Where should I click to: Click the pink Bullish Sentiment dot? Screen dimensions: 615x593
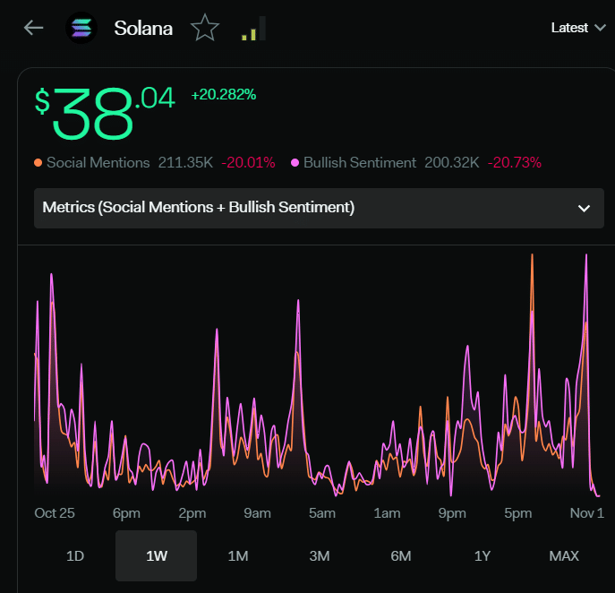[295, 162]
